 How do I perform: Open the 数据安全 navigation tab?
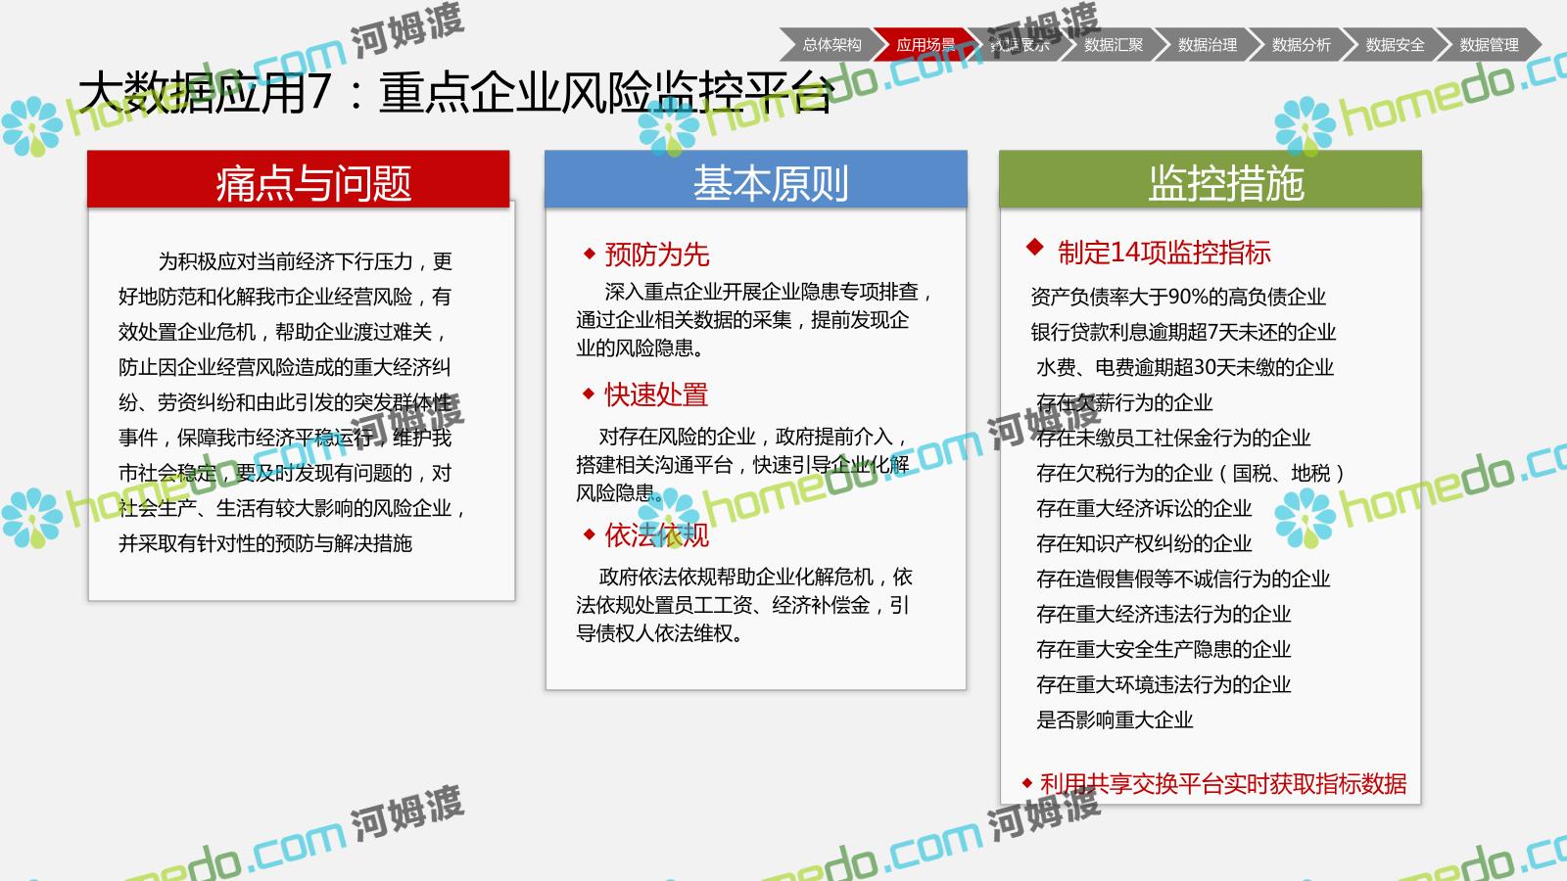[1395, 45]
